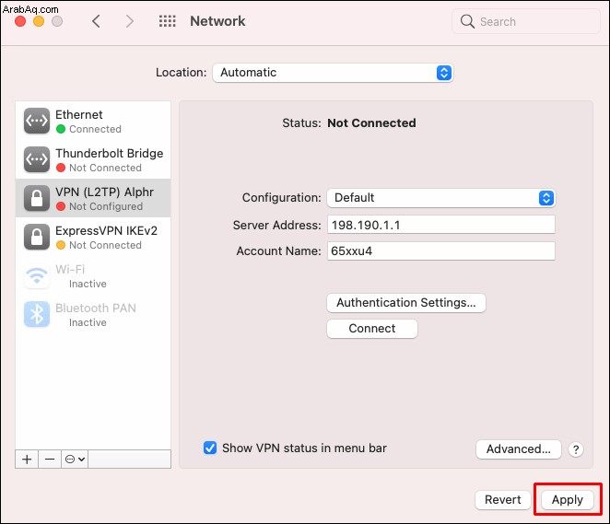Open the show-all preferences grid icon
610x524 pixels.
[168, 21]
